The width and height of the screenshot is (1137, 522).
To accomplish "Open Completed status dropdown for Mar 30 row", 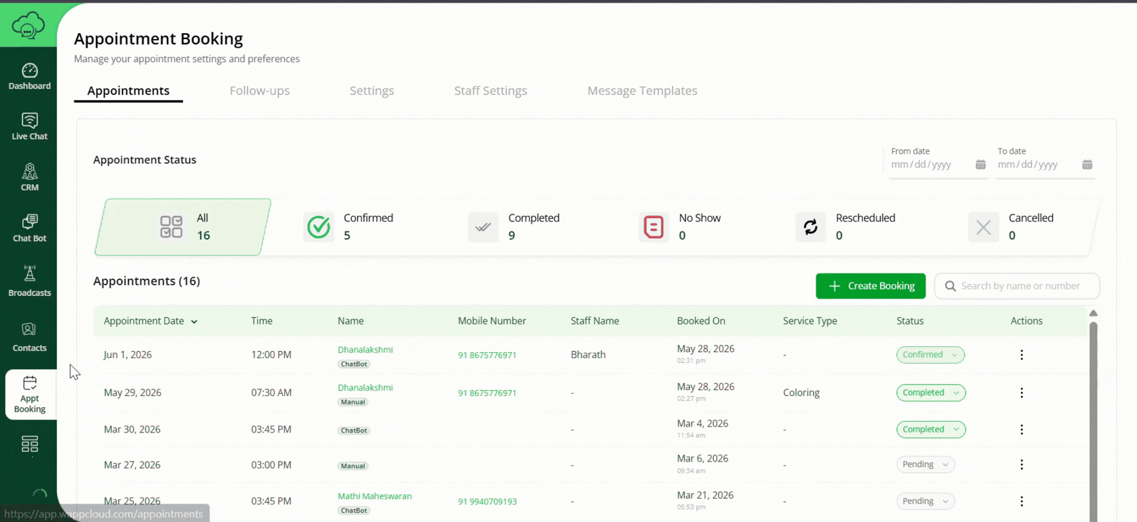I will point(931,429).
